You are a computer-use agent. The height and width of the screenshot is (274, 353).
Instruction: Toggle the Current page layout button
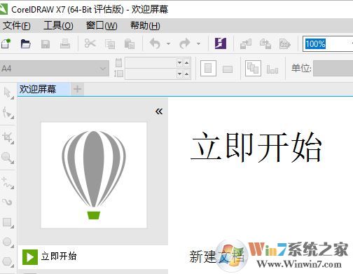[272, 69]
